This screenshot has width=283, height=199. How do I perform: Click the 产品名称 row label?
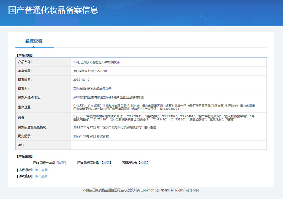25,62
